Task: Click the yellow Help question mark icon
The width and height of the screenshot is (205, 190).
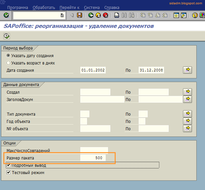Action: 195,15
